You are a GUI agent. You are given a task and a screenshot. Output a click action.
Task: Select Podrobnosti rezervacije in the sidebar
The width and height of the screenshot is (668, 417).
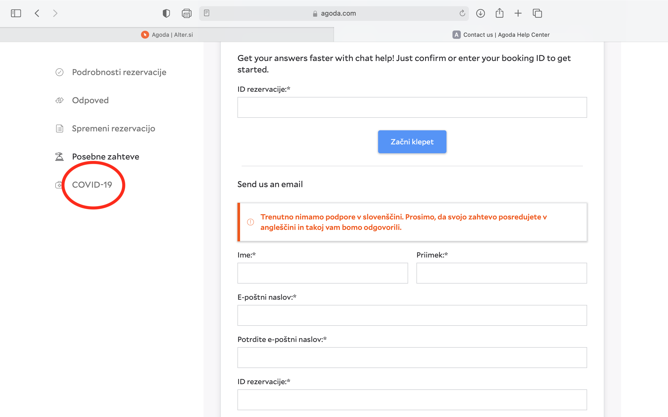tap(119, 72)
